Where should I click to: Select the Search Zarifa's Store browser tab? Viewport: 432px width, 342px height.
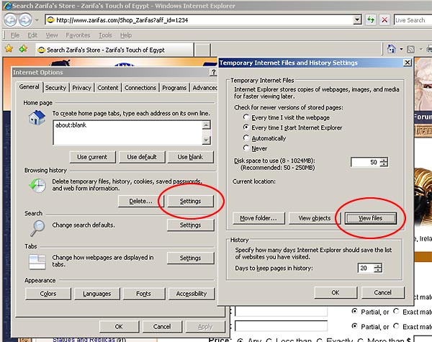click(114, 50)
